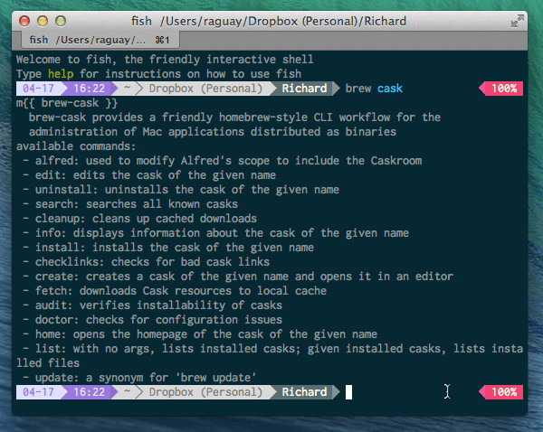Image resolution: width=543 pixels, height=432 pixels.
Task: Click the blue 'cask' command argument
Action: 390,89
